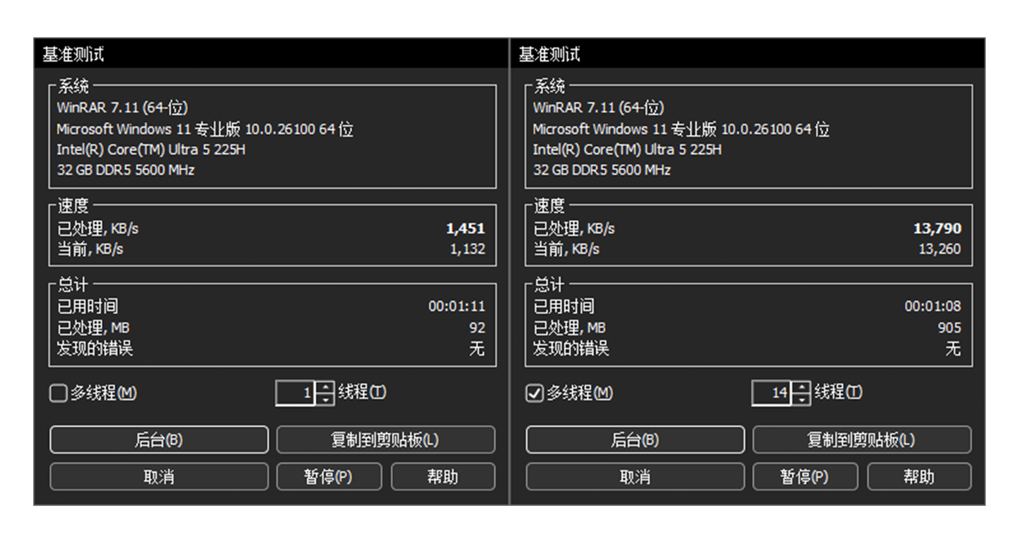Image resolution: width=1019 pixels, height=538 pixels.
Task: Click 复制到剪贴板(L) in left dialog
Action: (x=386, y=440)
